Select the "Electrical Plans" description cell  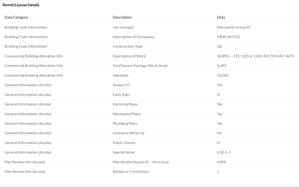(x=125, y=104)
